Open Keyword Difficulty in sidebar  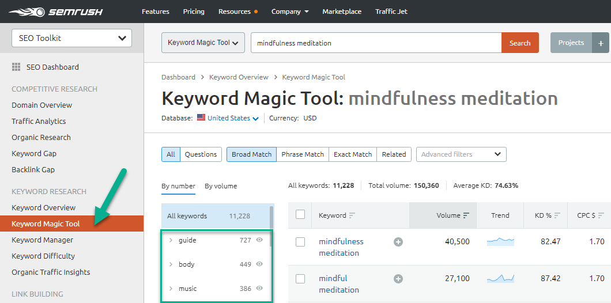43,256
